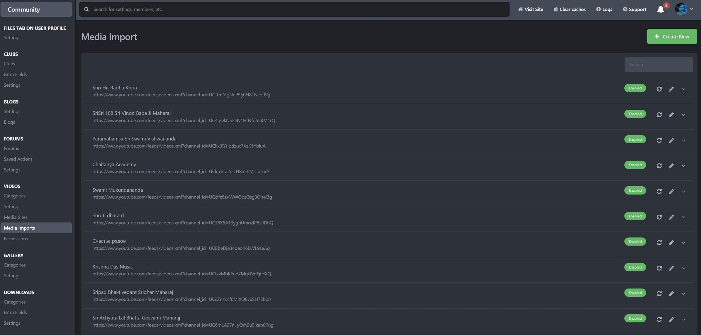
Task: Open the notifications bell
Action: (x=660, y=10)
